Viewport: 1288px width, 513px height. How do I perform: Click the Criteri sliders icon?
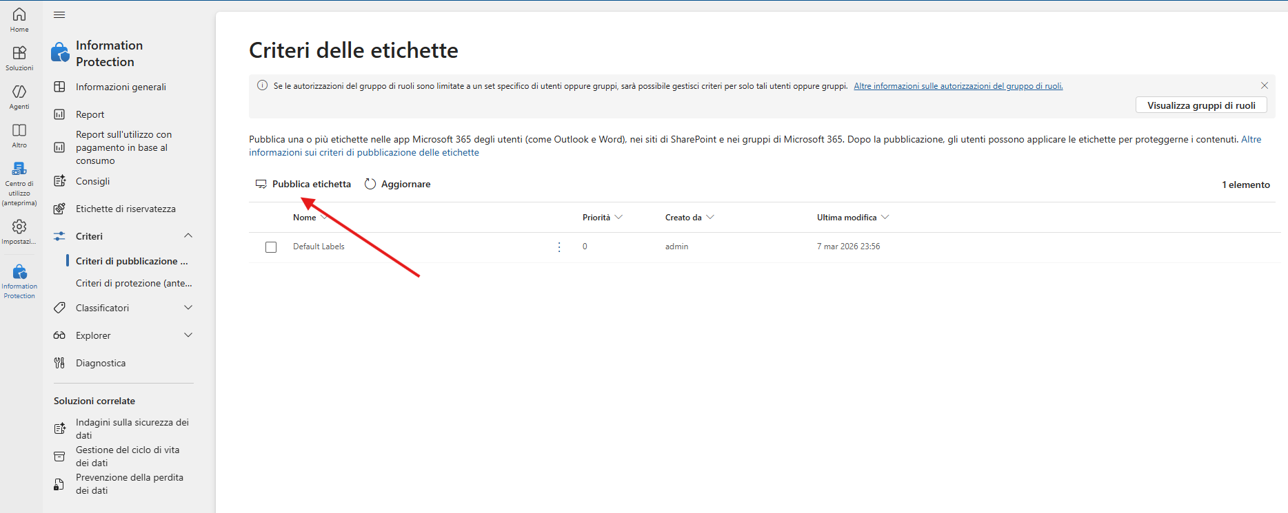(60, 236)
